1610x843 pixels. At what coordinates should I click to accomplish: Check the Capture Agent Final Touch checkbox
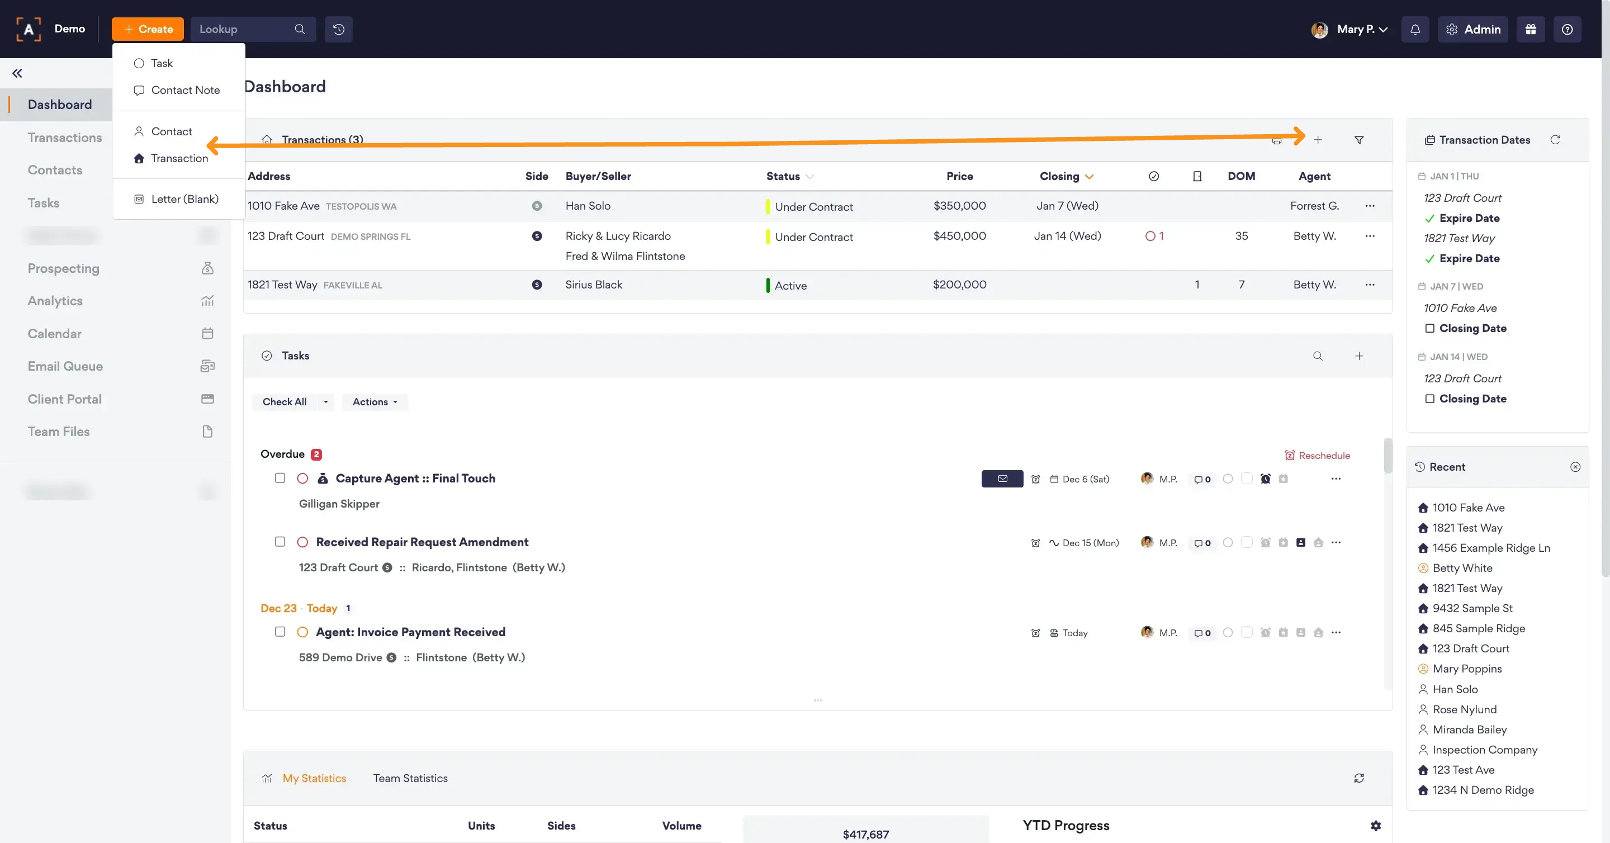[x=280, y=478]
